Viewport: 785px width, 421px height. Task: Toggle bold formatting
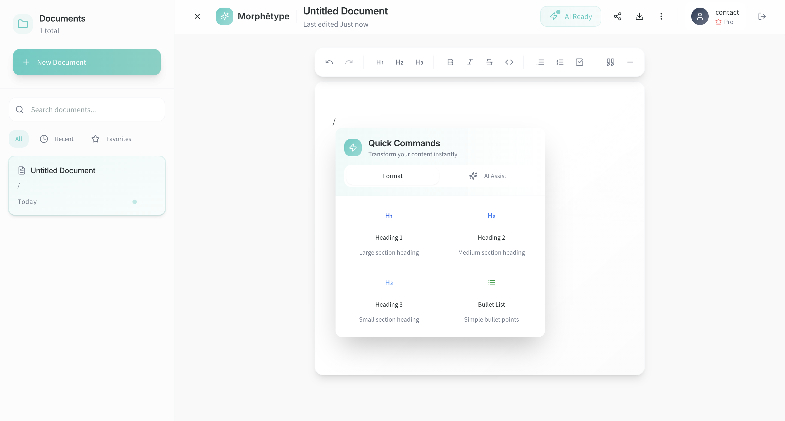click(450, 62)
